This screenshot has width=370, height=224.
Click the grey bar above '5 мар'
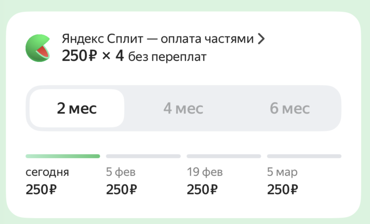pos(304,156)
